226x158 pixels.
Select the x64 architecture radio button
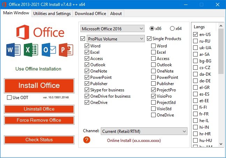click(172, 29)
